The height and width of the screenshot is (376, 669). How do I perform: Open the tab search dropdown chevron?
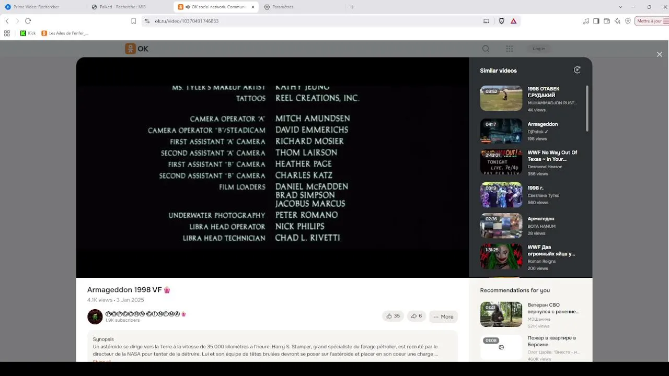coord(620,7)
